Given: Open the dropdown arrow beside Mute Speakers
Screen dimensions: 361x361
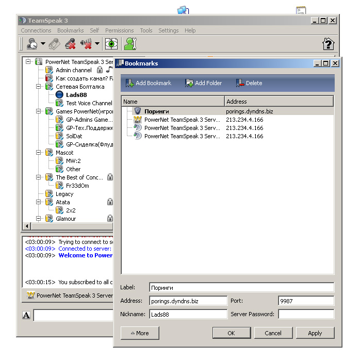Looking at the screenshot, I should 97,43.
